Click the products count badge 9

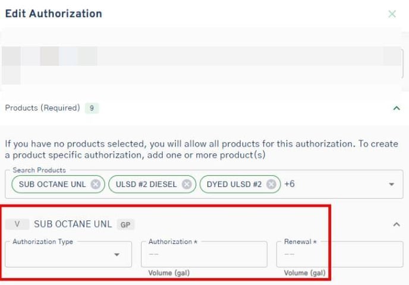click(x=91, y=108)
